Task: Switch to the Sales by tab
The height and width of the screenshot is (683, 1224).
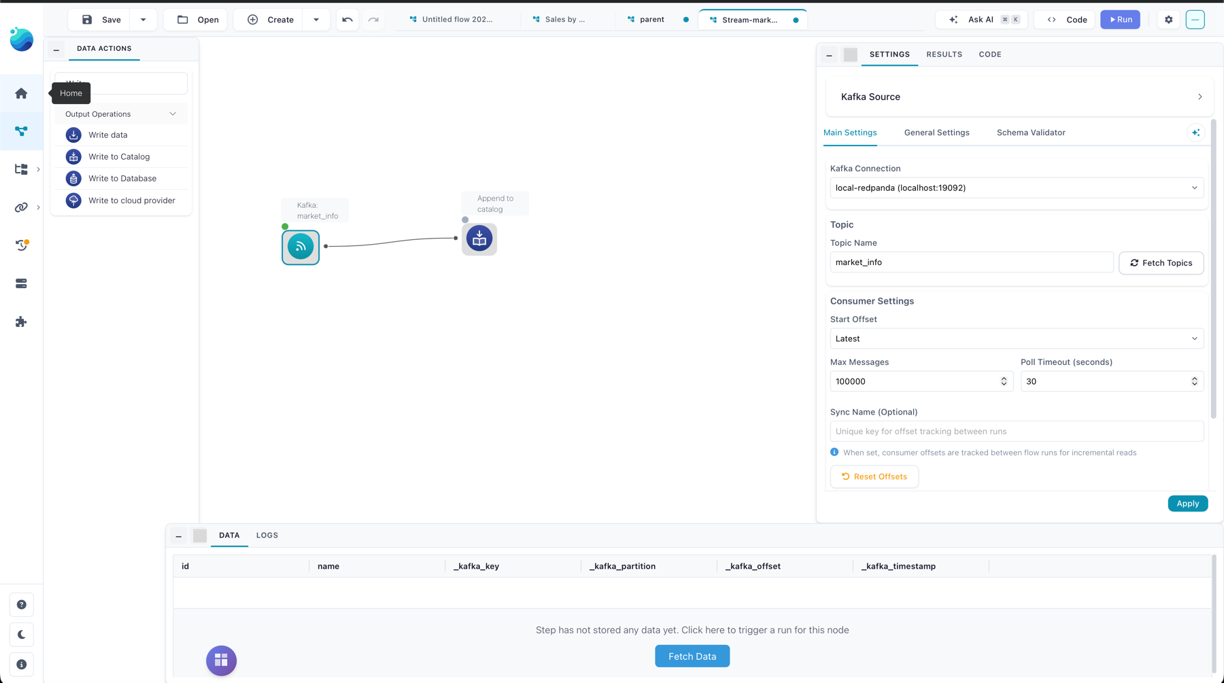Action: click(559, 20)
